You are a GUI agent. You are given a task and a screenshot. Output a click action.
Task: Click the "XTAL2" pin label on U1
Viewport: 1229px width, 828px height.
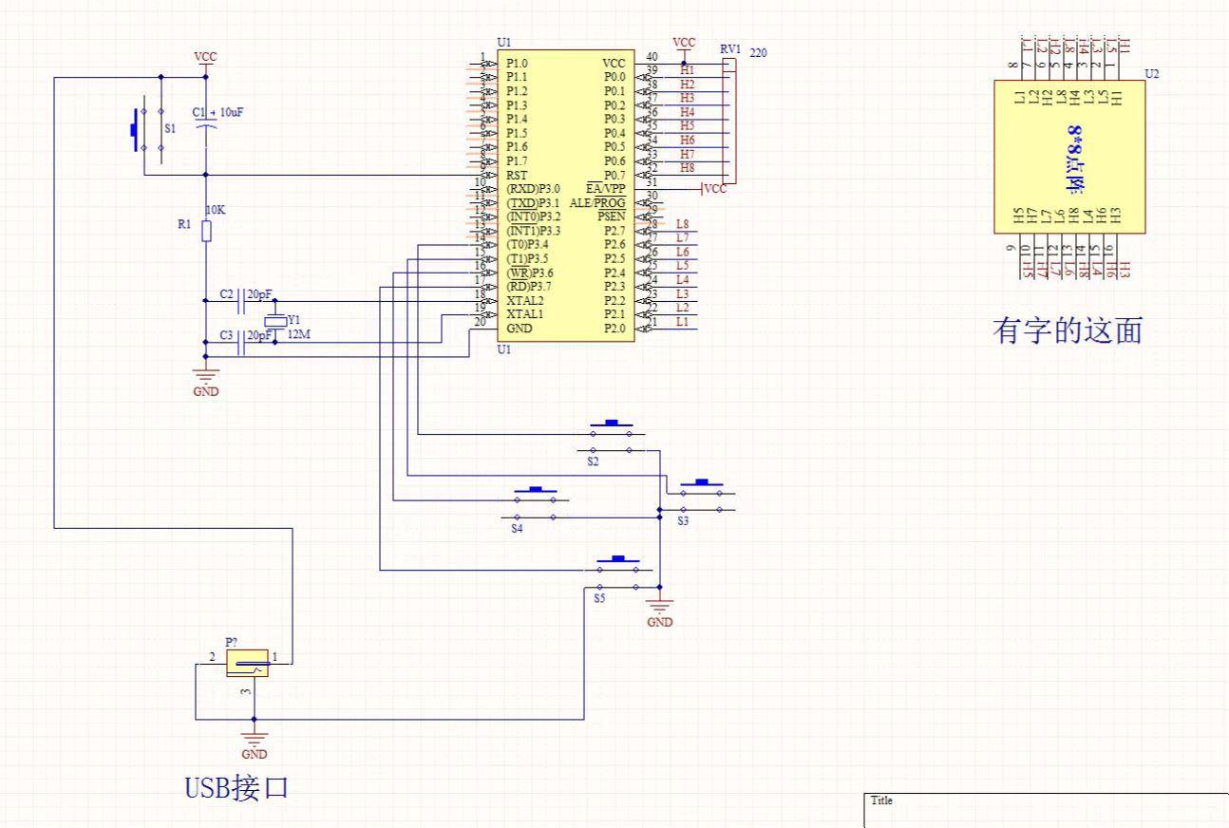click(524, 300)
